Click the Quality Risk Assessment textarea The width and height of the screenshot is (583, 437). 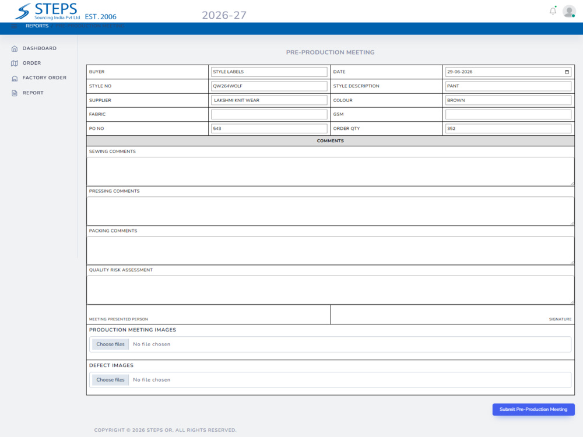coord(330,290)
